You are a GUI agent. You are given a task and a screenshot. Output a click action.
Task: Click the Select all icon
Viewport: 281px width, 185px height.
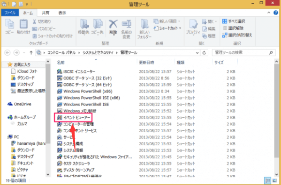pos(225,21)
